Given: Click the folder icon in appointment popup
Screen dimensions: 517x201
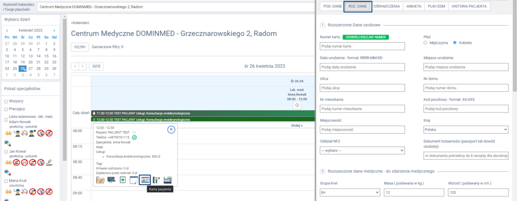Looking at the screenshot, I should pyautogui.click(x=100, y=179).
